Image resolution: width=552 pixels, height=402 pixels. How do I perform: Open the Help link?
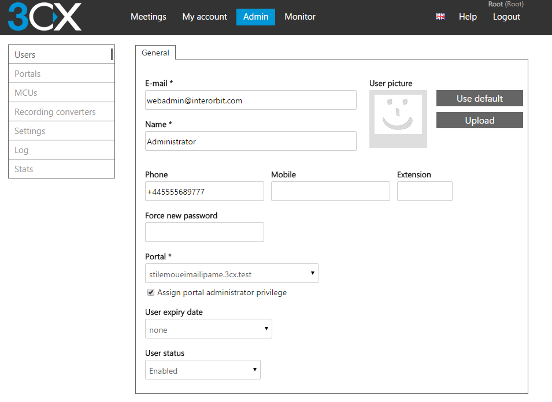468,17
